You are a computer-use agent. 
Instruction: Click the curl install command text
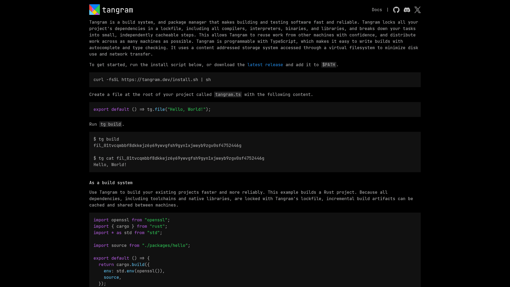(x=152, y=80)
